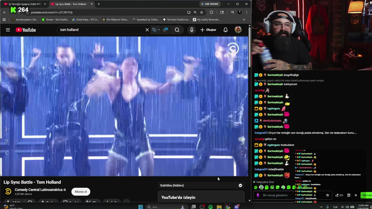Screen dimensions: 372x209
Task: Click the video player area
Action: 124,106
